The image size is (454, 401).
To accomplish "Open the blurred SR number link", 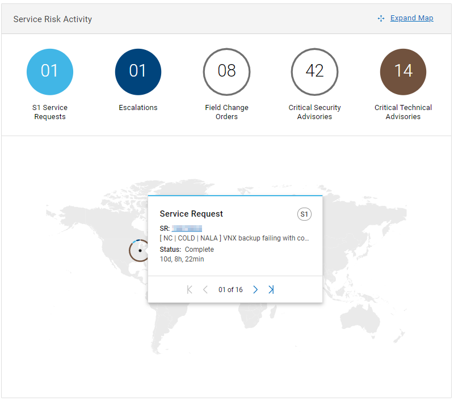I will pos(187,229).
